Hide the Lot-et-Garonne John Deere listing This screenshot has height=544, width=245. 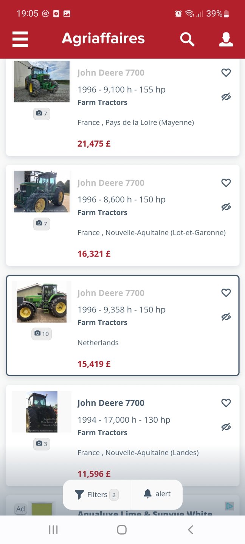226,207
